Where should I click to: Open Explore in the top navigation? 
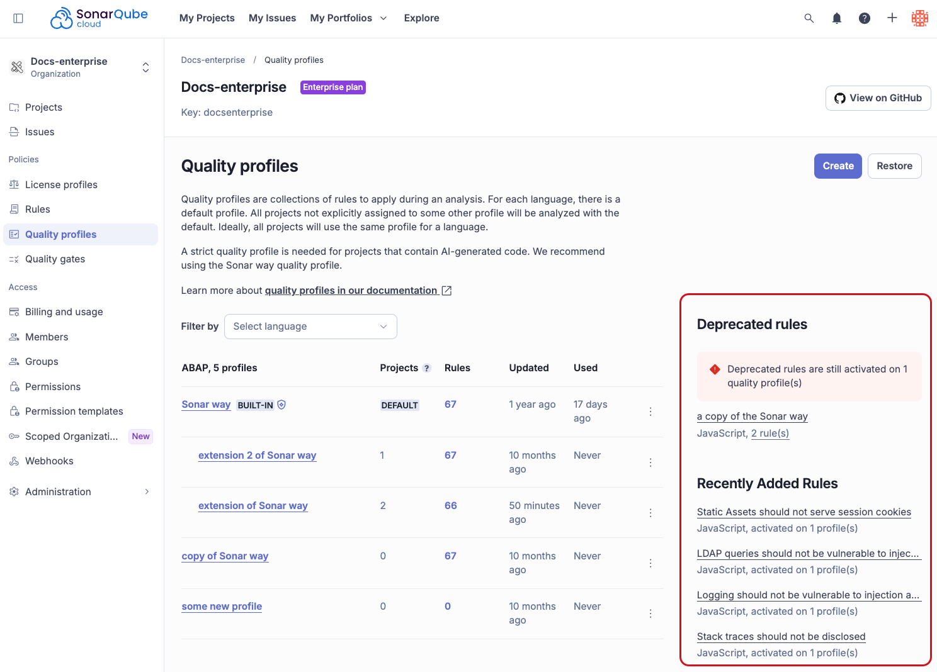(x=422, y=18)
